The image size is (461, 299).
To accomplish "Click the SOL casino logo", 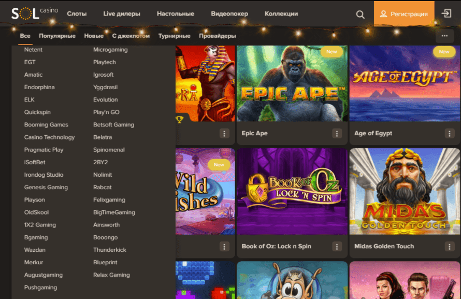I will [x=34, y=13].
